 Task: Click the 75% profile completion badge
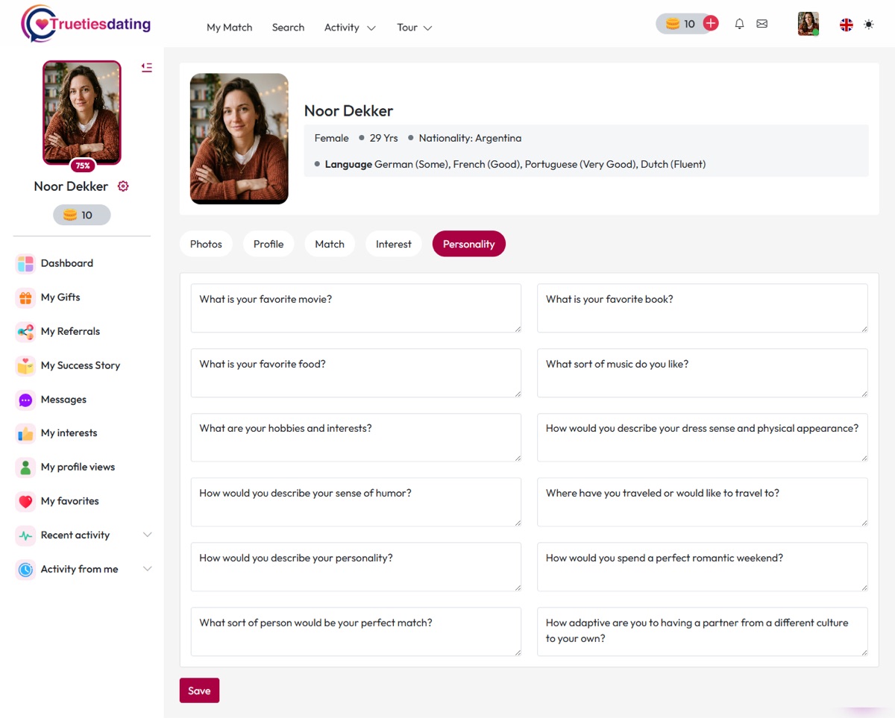pos(82,166)
